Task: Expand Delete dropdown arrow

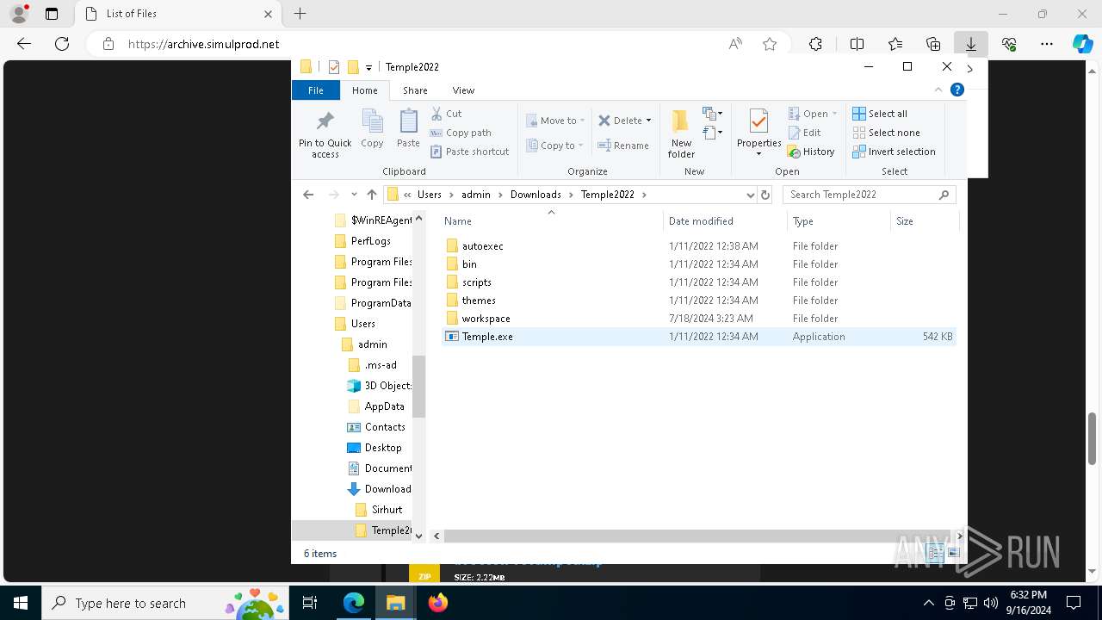Action: (x=648, y=121)
